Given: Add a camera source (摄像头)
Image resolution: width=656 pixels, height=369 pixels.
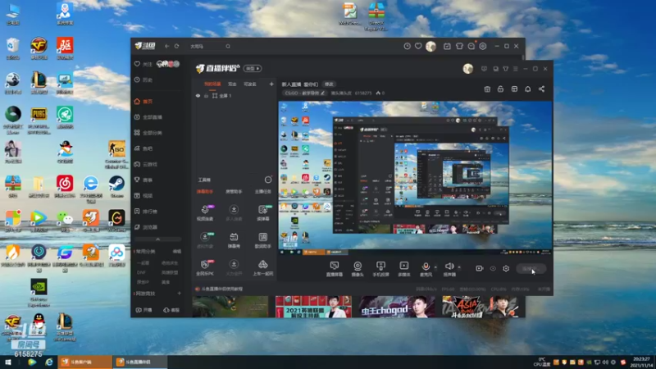Looking at the screenshot, I should coord(358,269).
